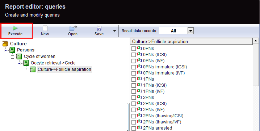Collapse the Oocyte retrieval->Cycle node
Viewport: 260px width, 131px height.
(x=20, y=63)
